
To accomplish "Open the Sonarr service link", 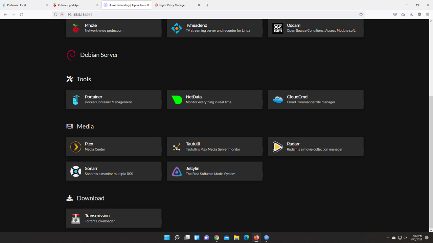I will (114, 171).
